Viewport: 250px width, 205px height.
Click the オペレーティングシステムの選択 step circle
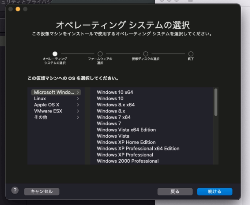point(55,54)
